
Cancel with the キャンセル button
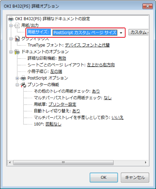click(x=135, y=177)
